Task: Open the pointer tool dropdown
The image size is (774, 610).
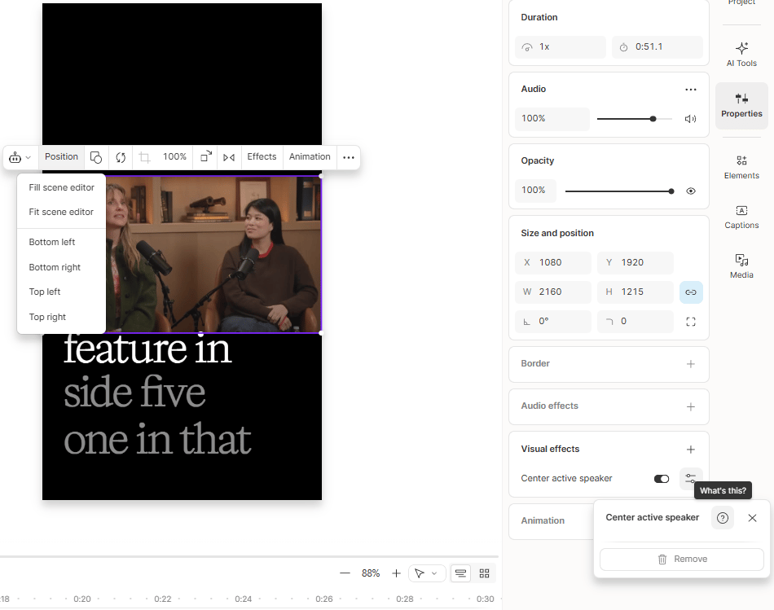Action: click(426, 573)
